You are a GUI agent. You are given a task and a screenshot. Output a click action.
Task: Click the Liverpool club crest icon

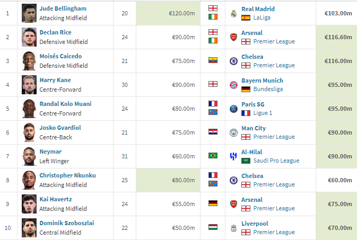coord(233,228)
